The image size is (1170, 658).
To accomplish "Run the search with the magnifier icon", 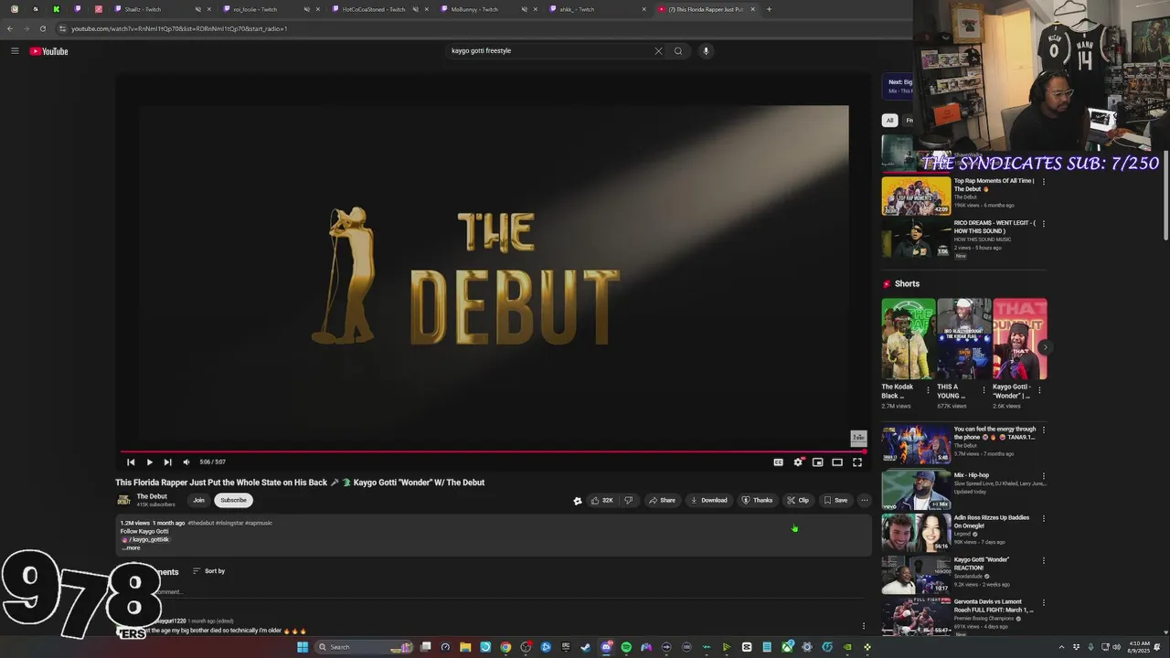I will [x=678, y=51].
